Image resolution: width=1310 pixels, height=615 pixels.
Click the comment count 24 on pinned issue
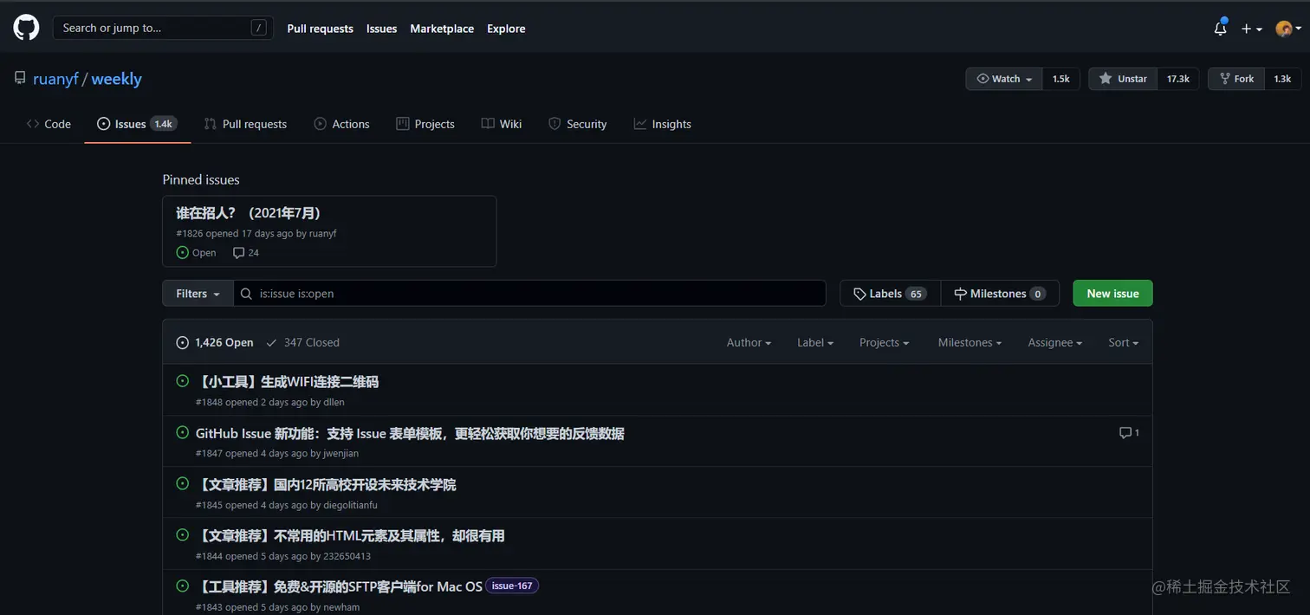point(246,253)
